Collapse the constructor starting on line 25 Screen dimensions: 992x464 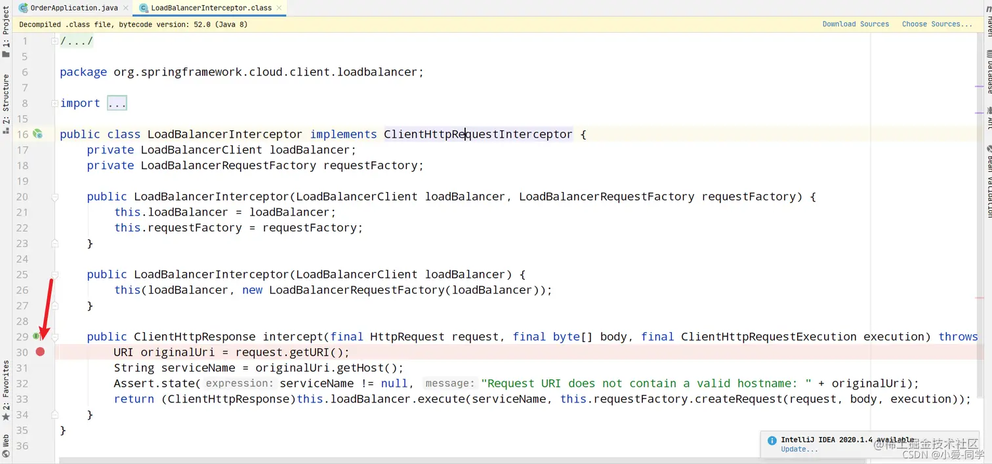(55, 274)
